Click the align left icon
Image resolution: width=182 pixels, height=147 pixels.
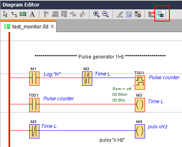click(46, 14)
